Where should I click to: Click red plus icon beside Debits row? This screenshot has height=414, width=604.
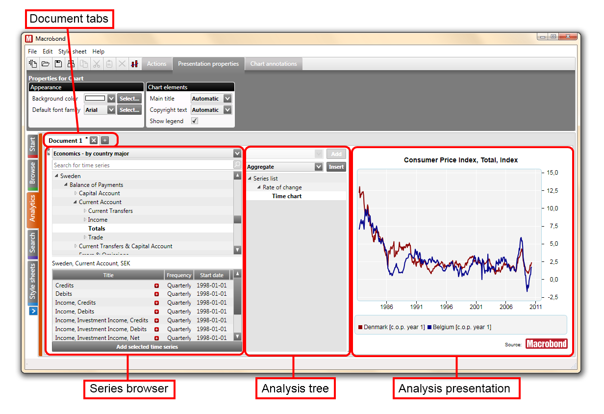tap(157, 294)
